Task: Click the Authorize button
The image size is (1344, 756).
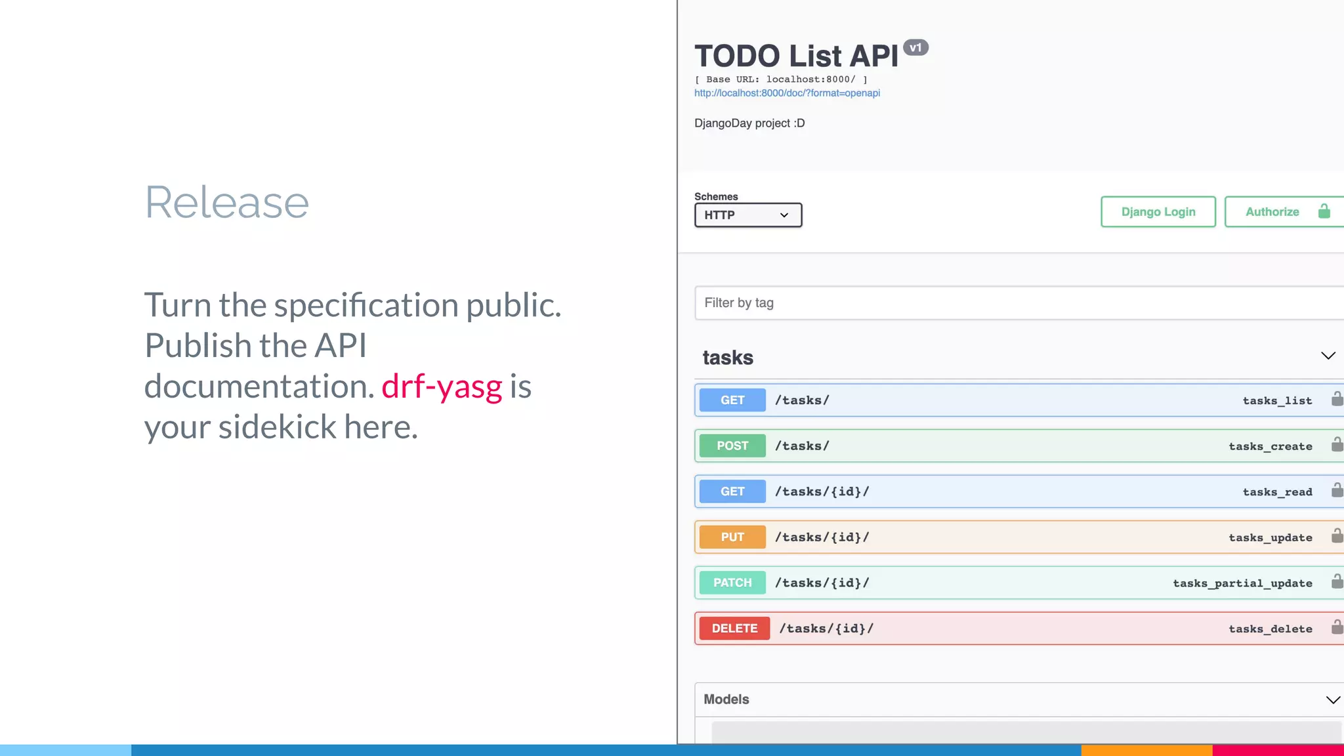Action: coord(1284,212)
